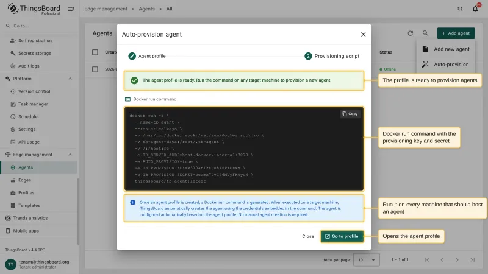Toggle the select-all checkbox in table header
Image resolution: width=488 pixels, height=274 pixels.
[x=95, y=52]
